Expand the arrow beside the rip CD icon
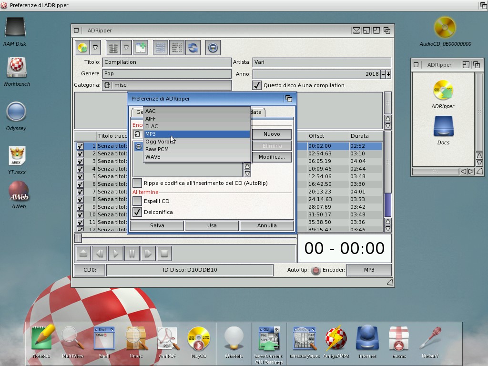Screen dimensions: 488x366 point(95,48)
